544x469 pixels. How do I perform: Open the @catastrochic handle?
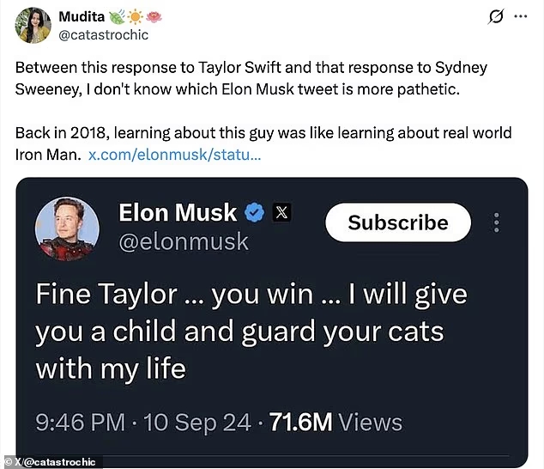tap(102, 35)
